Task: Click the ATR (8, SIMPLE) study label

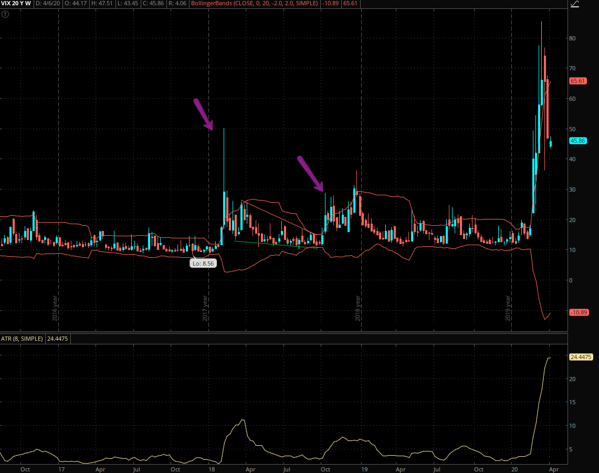Action: (x=22, y=339)
